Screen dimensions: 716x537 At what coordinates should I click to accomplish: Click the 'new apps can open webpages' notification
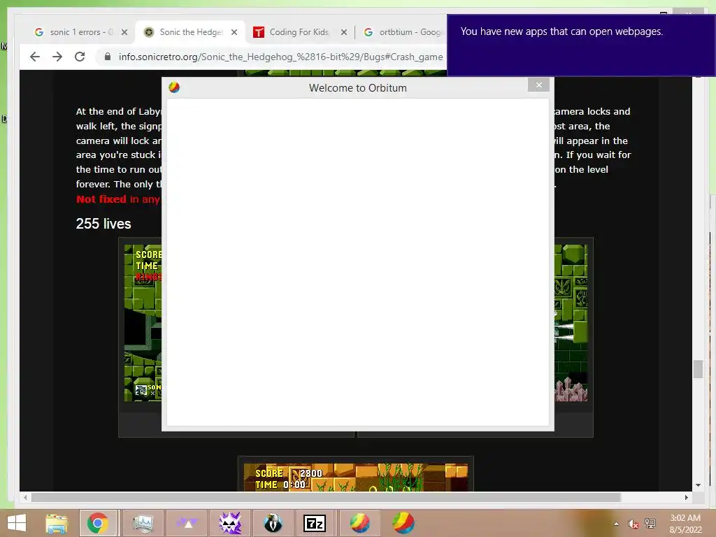point(581,45)
